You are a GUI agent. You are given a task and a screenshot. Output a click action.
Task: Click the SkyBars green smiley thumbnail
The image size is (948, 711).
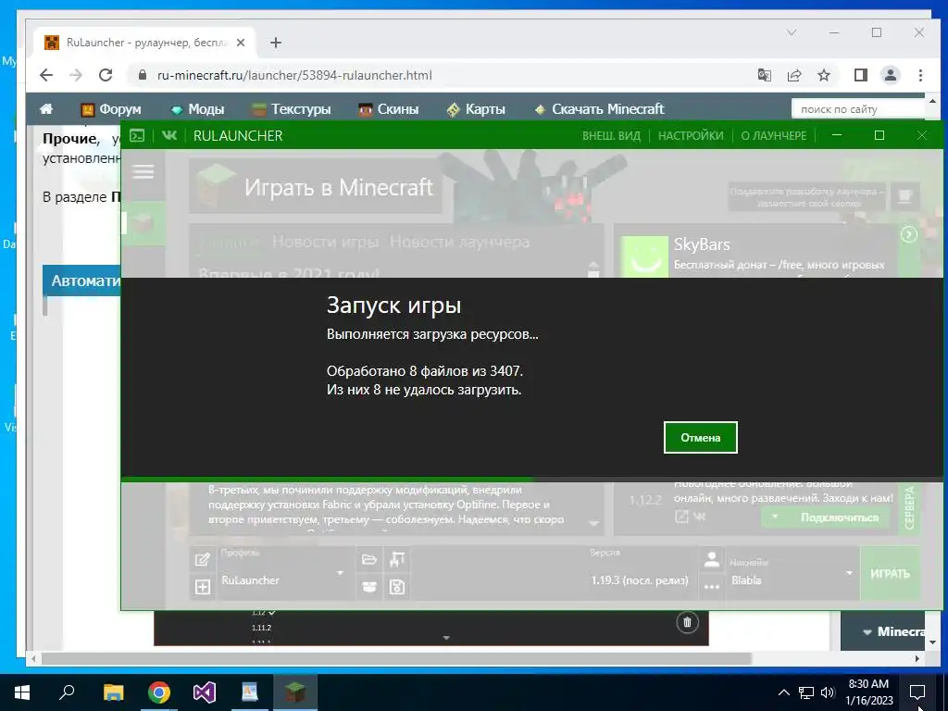click(645, 257)
